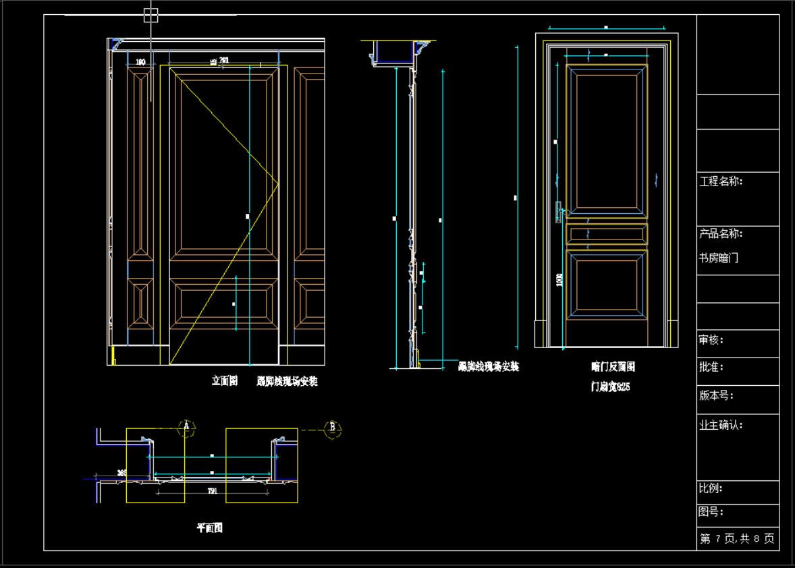Click the 暗门反面图 view title
Image resolution: width=795 pixels, height=568 pixels.
[x=613, y=367]
